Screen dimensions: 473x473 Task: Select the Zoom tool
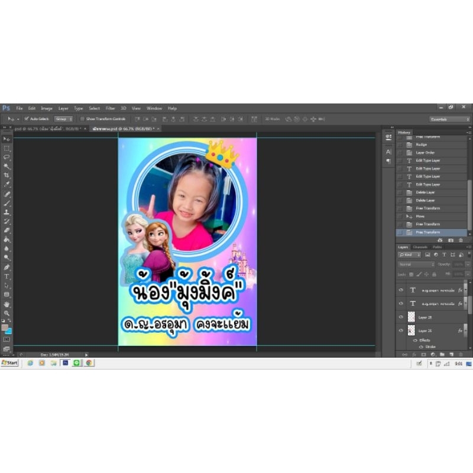point(7,313)
